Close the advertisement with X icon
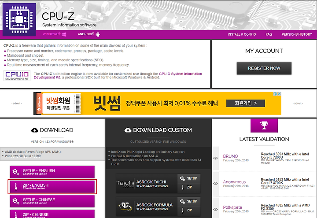 point(279,94)
